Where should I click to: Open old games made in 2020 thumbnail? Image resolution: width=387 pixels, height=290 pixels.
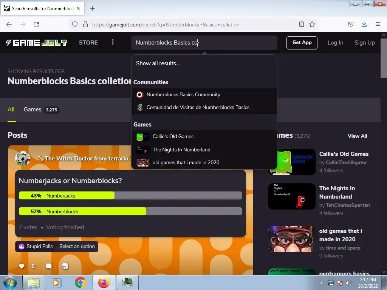tap(292, 239)
